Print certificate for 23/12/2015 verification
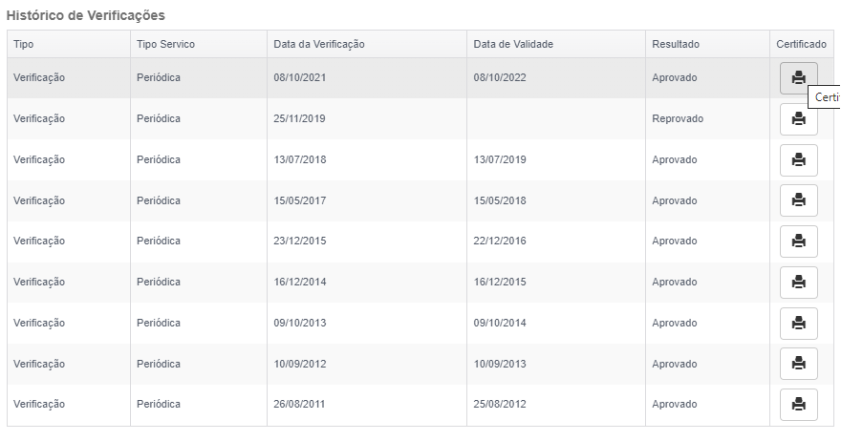This screenshot has height=441, width=863. pyautogui.click(x=799, y=241)
